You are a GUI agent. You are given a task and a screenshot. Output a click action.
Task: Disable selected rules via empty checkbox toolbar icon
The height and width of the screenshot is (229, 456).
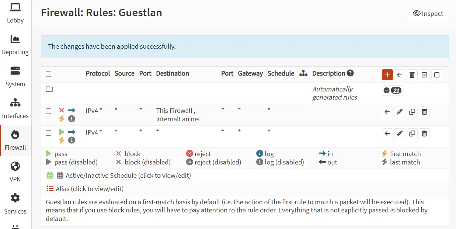pyautogui.click(x=437, y=74)
